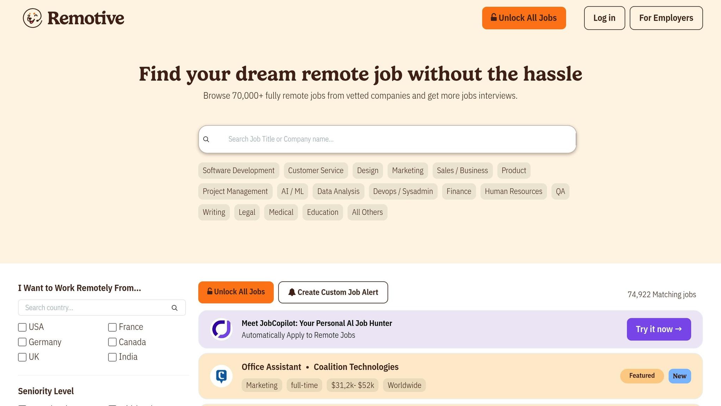
Task: Click the magnifying glass in the job search bar
Action: point(206,139)
